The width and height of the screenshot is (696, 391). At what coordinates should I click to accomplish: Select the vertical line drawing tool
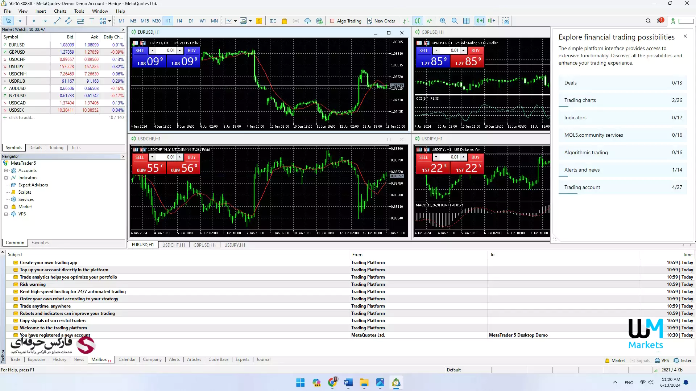34,21
